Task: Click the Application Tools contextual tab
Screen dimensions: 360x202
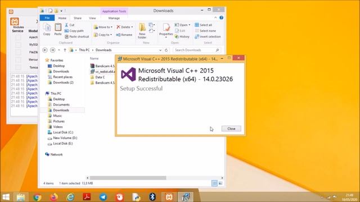Action: tap(114, 11)
